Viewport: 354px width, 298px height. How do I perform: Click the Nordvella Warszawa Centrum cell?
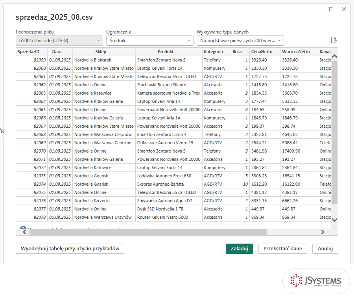(x=104, y=143)
